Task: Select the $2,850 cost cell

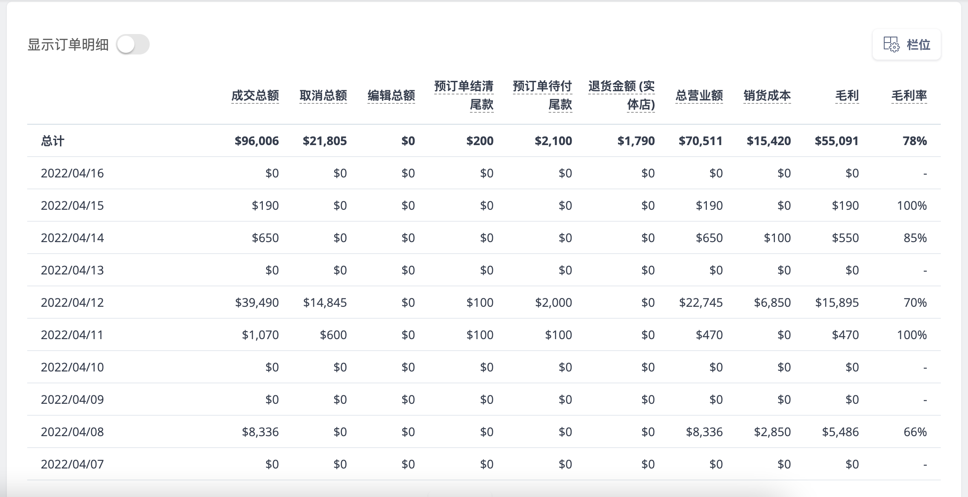Action: (x=772, y=432)
